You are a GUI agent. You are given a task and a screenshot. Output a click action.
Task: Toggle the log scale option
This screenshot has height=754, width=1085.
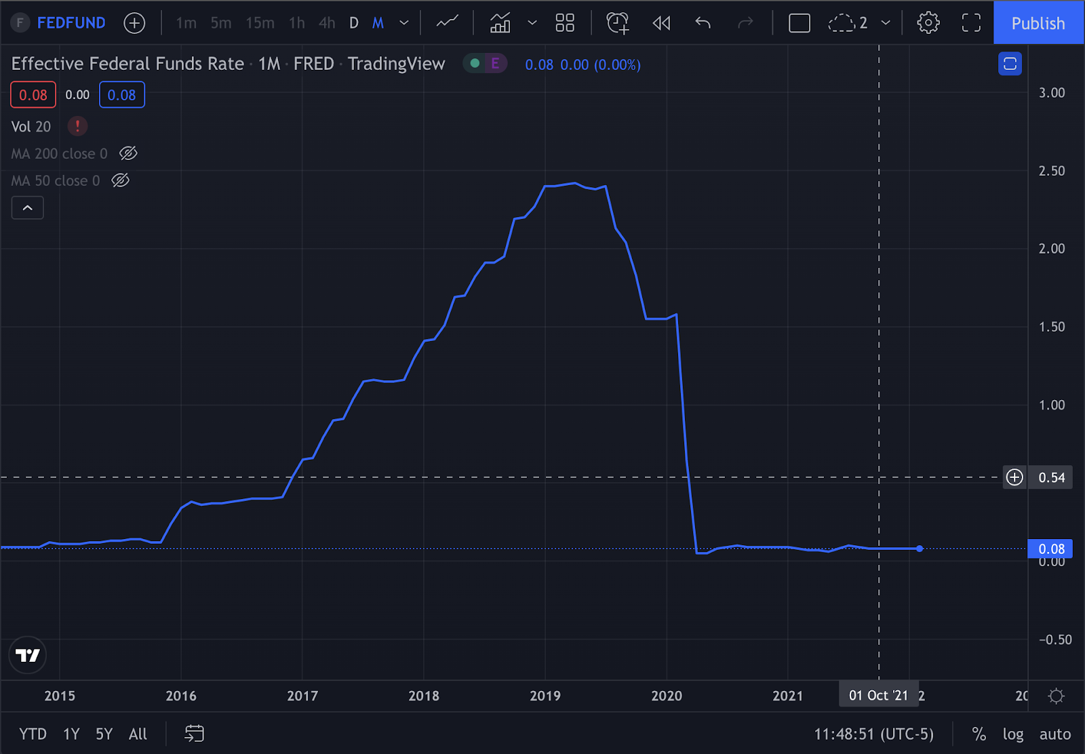pyautogui.click(x=1013, y=734)
